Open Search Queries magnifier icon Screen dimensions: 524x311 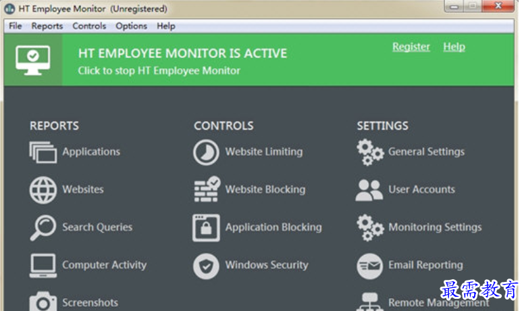(x=43, y=228)
